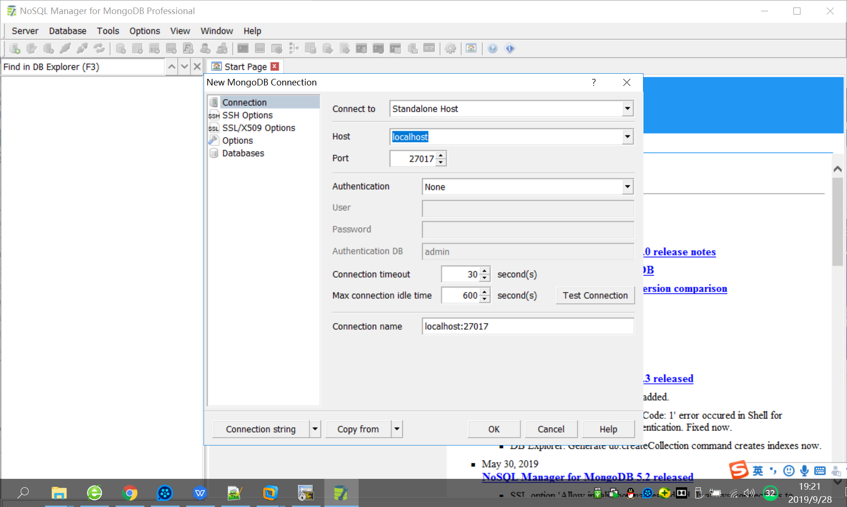Screen dimensions: 847x507
Task: Click the Start Page home toolbar icon
Action: tap(471, 48)
